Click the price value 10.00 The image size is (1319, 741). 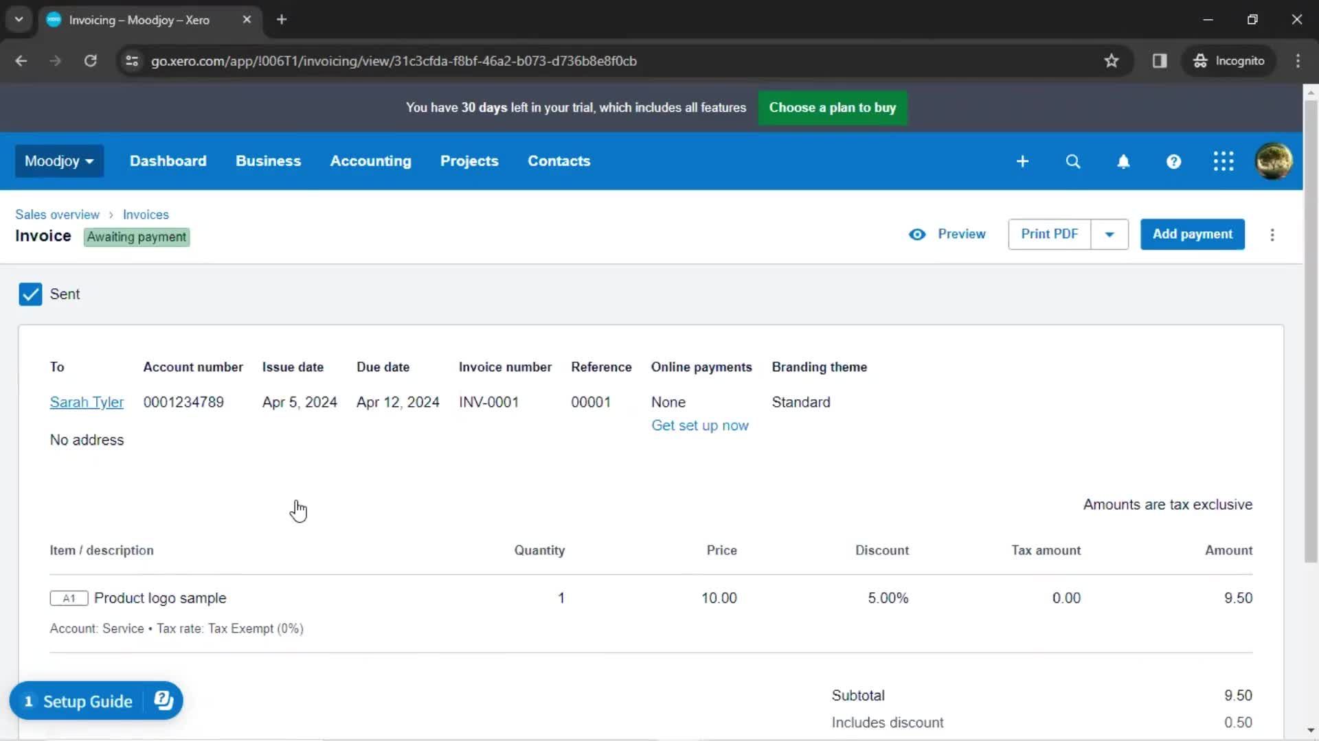719,598
